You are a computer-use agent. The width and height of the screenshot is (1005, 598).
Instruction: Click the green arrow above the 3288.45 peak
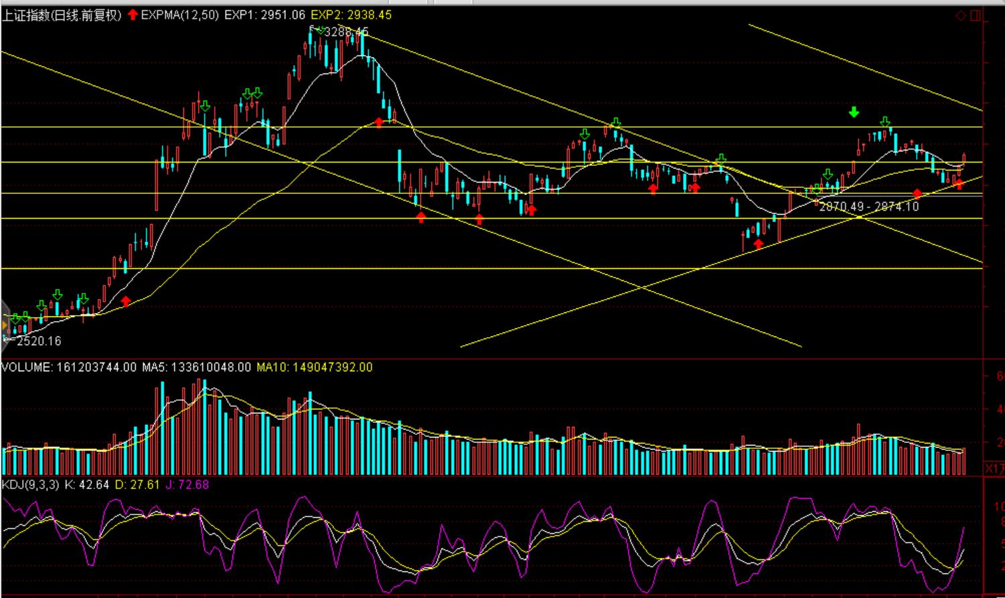click(321, 30)
